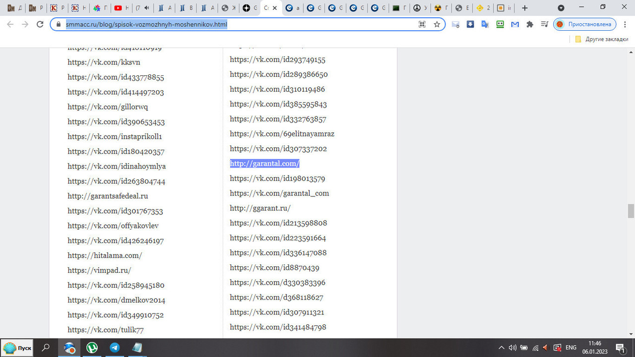
Task: Click text https://vk.com/d330383396
Action: (x=277, y=283)
